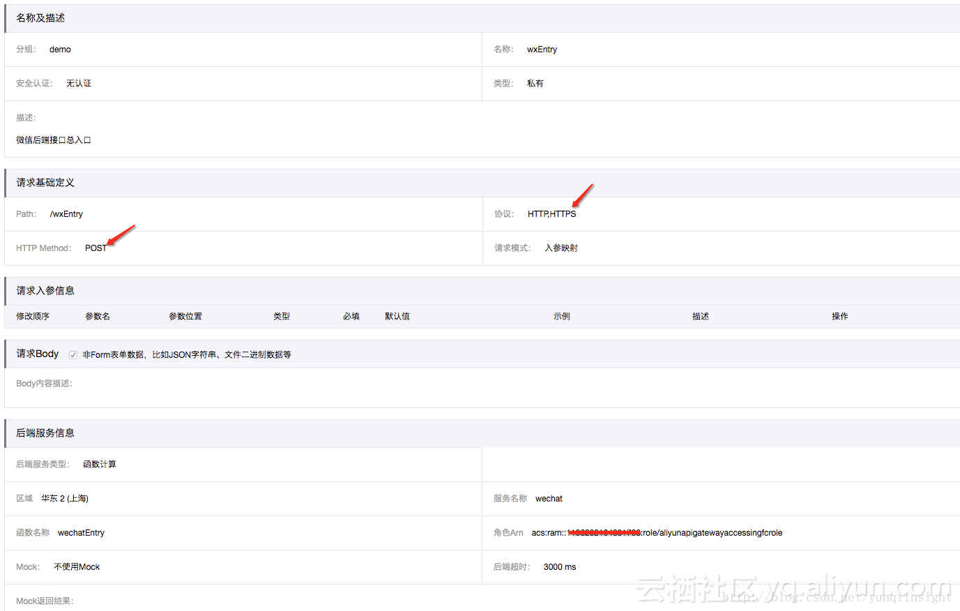Select the service name 'wechat'

549,499
